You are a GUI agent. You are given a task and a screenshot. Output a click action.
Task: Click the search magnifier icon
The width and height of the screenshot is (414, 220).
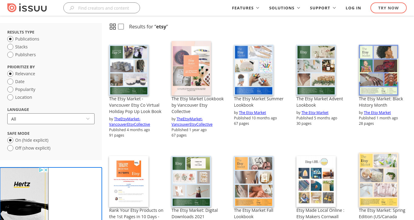72,8
